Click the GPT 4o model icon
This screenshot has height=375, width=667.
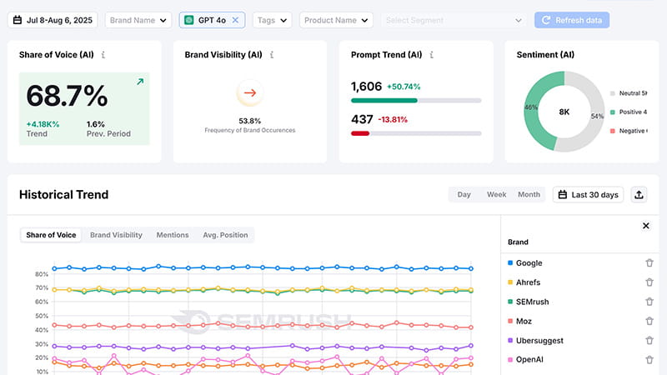tap(189, 20)
